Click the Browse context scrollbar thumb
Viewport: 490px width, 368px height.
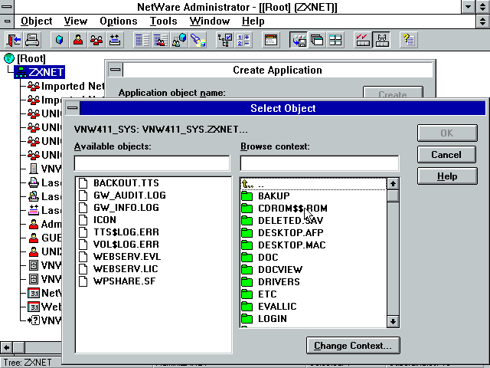tap(393, 196)
